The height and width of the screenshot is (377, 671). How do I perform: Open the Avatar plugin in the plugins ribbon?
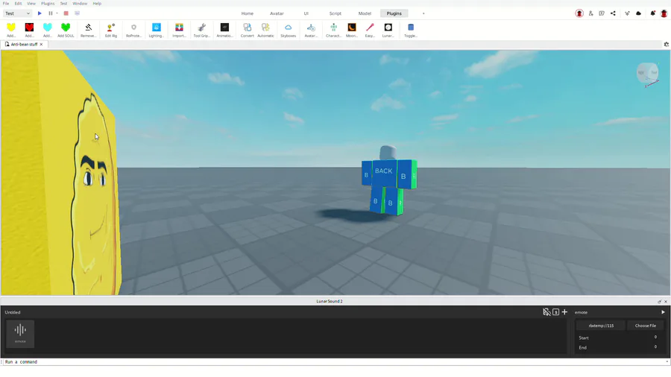point(311,30)
